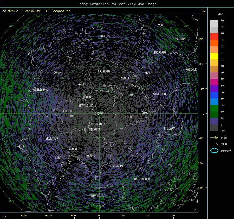Select the YADGIR label on map
This screenshot has width=234, height=219.
point(180,39)
